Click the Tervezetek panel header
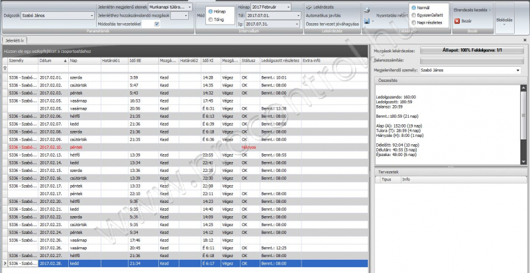The image size is (530, 273). click(x=451, y=172)
